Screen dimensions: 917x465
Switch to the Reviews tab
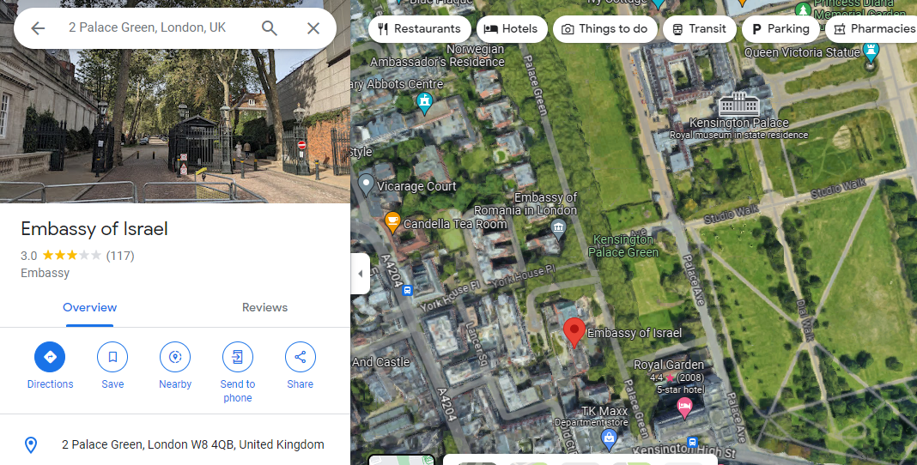click(x=264, y=307)
